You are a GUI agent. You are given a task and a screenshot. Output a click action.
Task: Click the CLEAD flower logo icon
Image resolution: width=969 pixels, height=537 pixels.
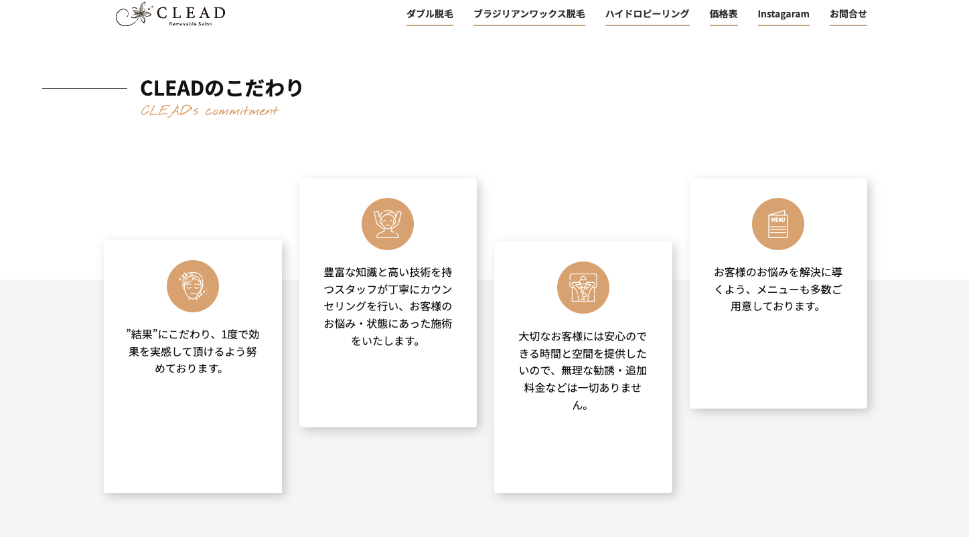coord(137,13)
